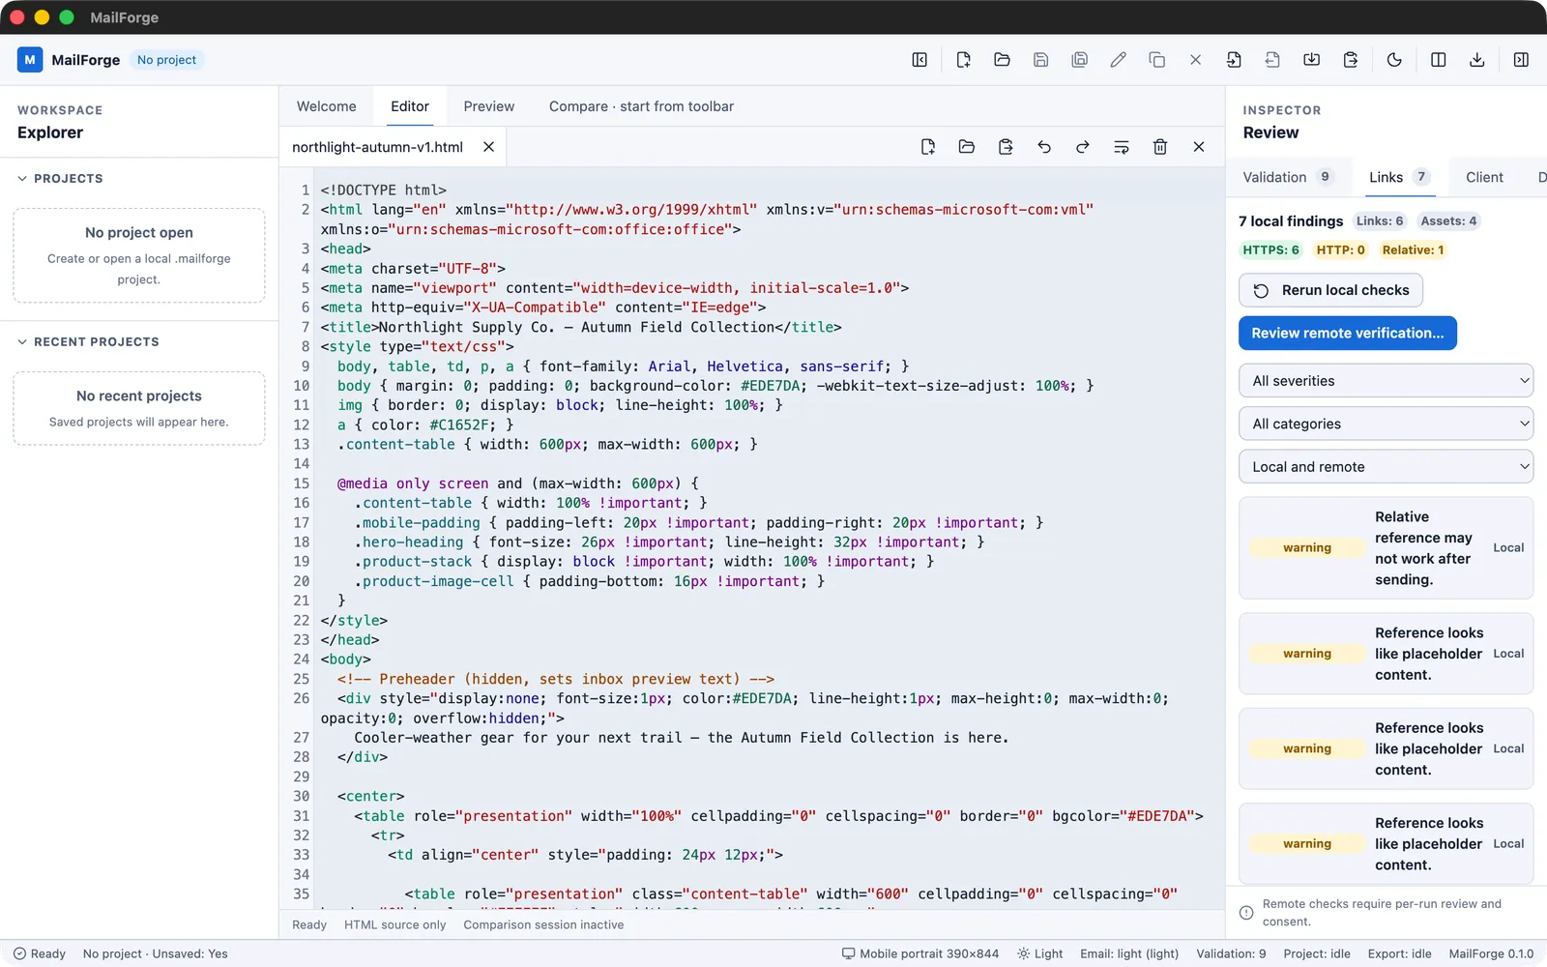Click Email: light (light) in status bar

[1128, 953]
